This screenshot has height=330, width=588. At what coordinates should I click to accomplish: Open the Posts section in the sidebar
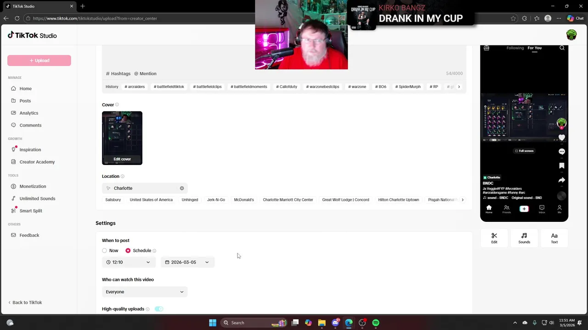[x=25, y=101]
